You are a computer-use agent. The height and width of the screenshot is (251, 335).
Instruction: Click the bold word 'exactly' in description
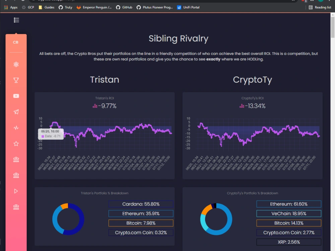[213, 59]
